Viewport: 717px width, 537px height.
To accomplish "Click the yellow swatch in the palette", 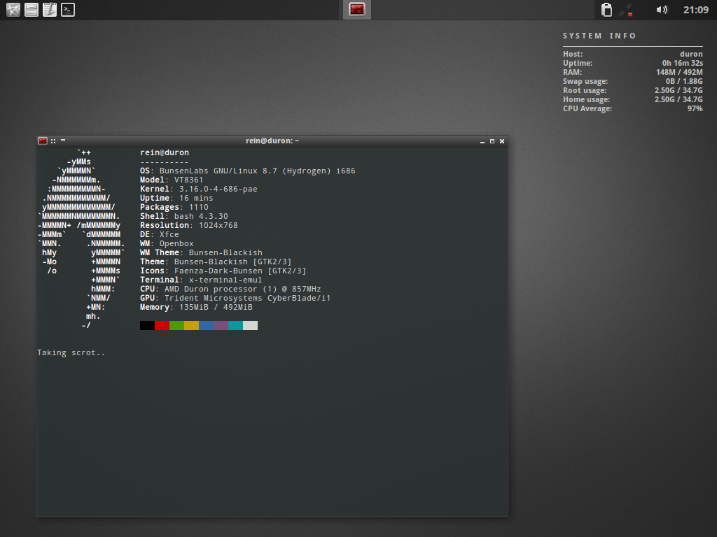I will (191, 326).
